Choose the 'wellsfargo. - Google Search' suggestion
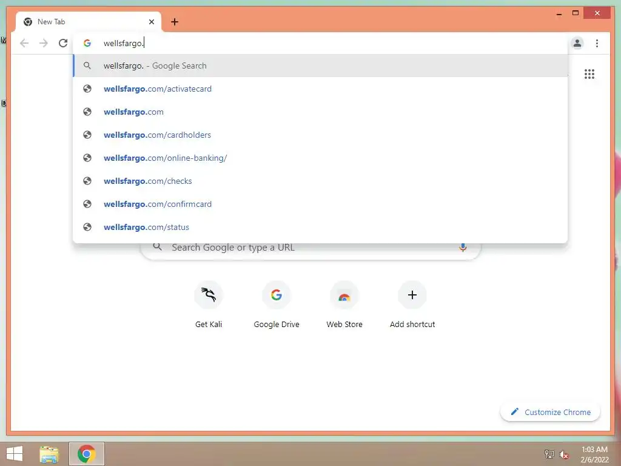The image size is (621, 466). [320, 66]
